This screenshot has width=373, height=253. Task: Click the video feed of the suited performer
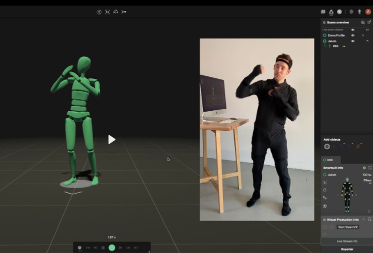257,130
